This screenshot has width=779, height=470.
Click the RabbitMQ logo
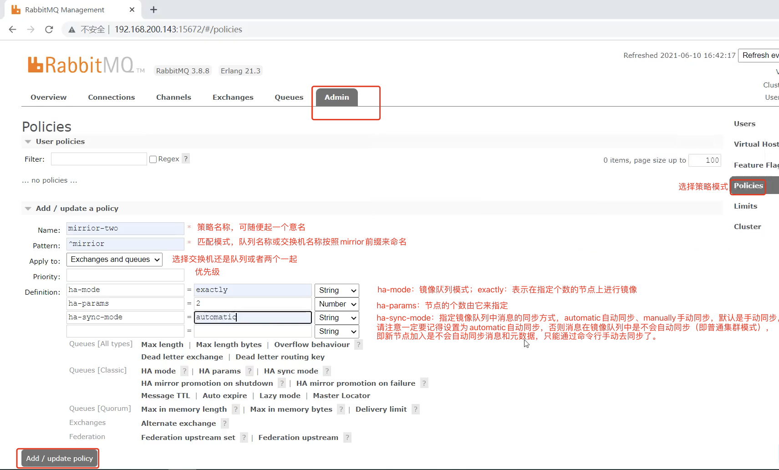86,65
